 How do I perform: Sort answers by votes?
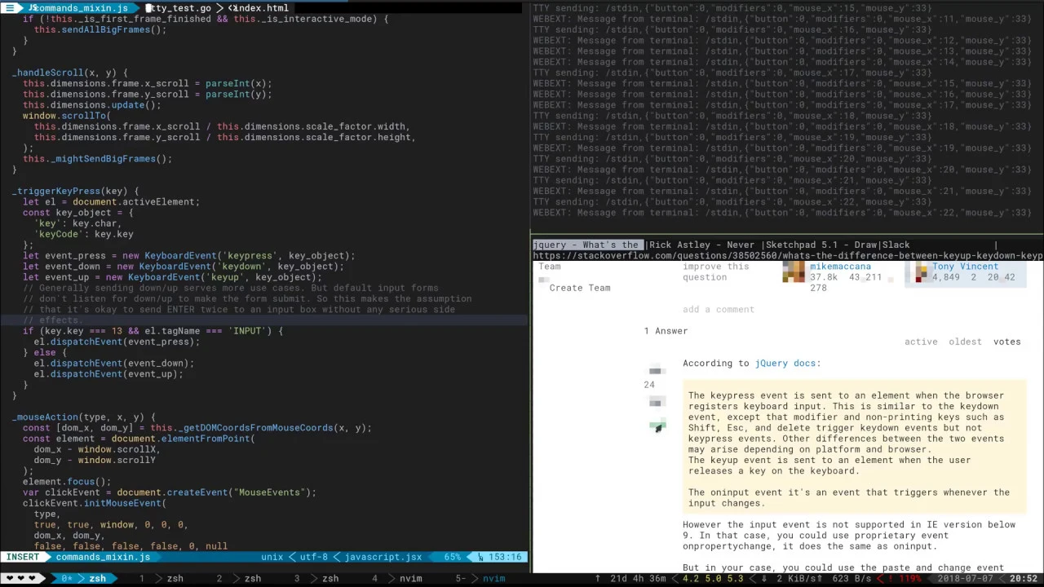tap(1006, 342)
